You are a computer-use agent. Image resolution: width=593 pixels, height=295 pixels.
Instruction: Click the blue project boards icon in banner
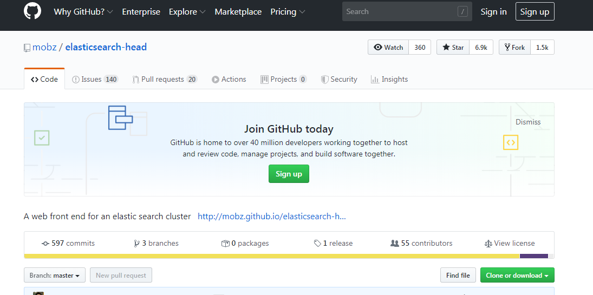tap(120, 117)
